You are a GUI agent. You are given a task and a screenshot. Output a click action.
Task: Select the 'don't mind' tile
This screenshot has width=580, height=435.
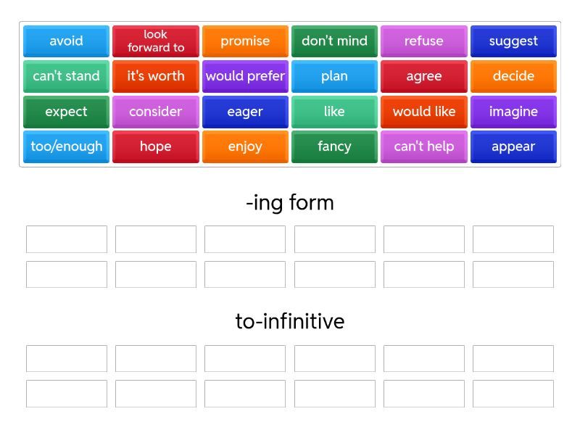[334, 41]
